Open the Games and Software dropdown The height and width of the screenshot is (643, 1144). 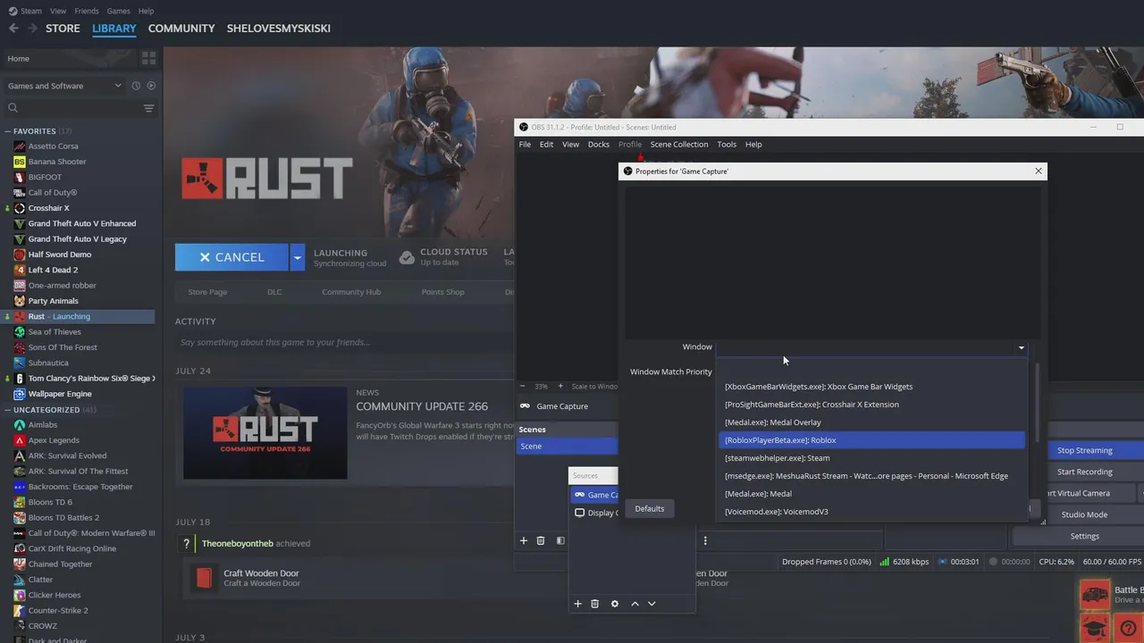pyautogui.click(x=64, y=86)
